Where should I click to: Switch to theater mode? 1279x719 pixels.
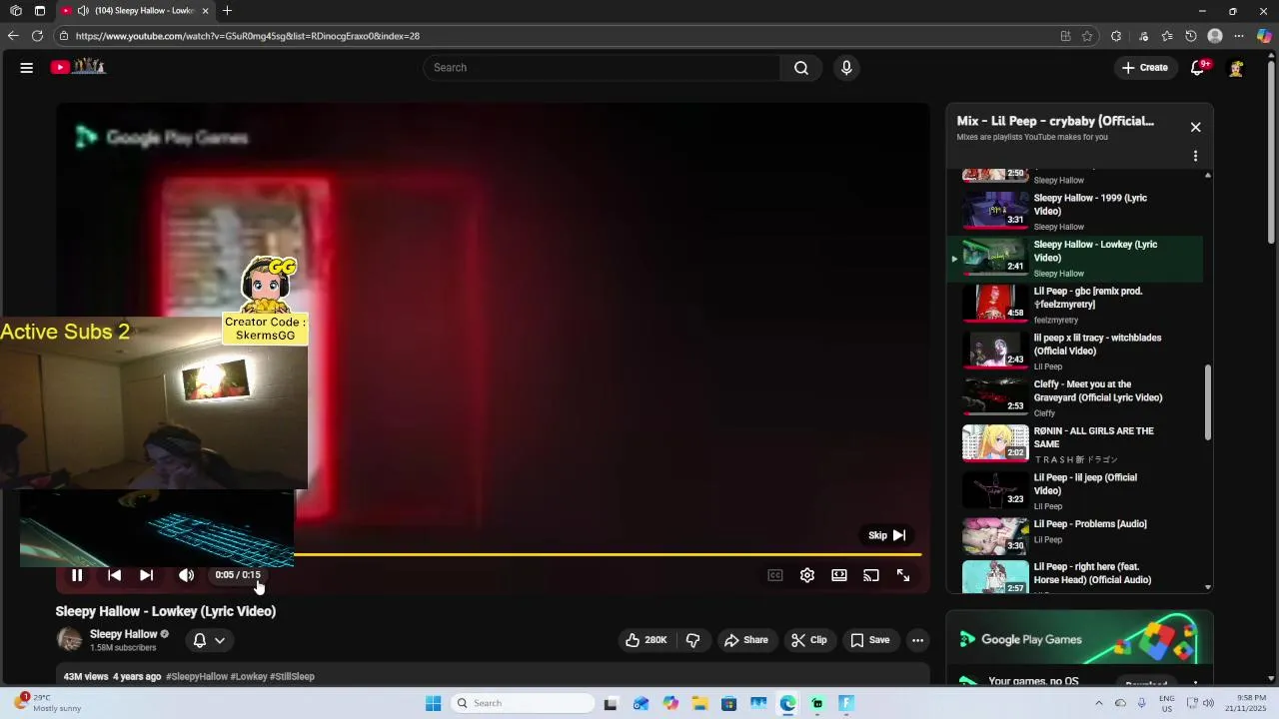coord(839,575)
